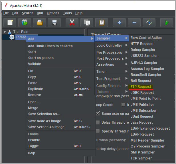Open the Templates toolbar icon

click(25, 22)
